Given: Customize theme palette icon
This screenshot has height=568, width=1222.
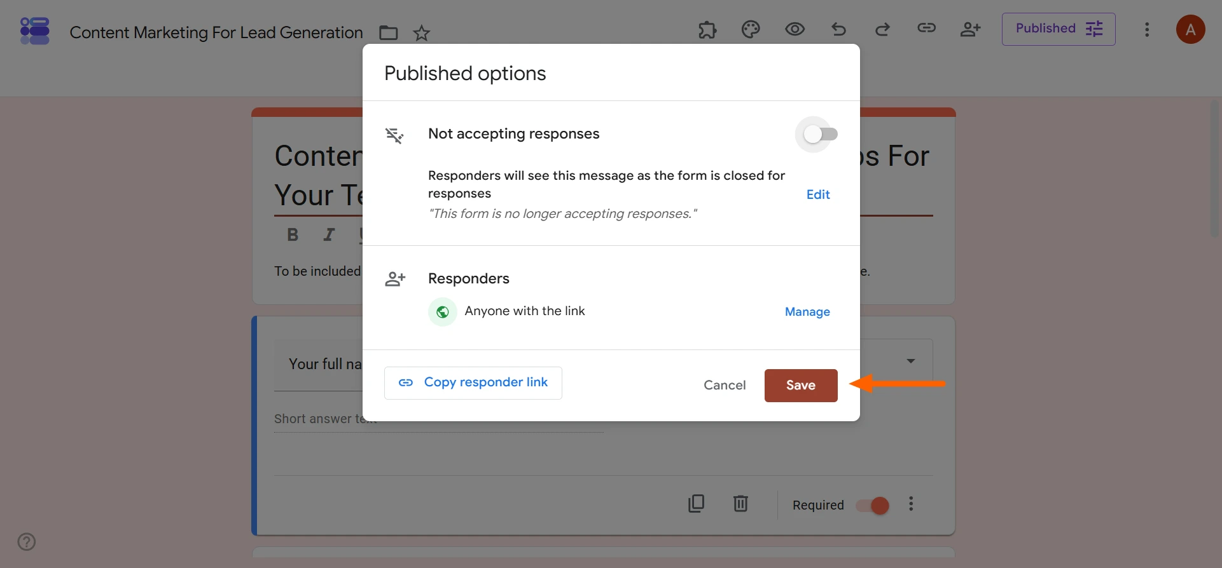Looking at the screenshot, I should 751,29.
